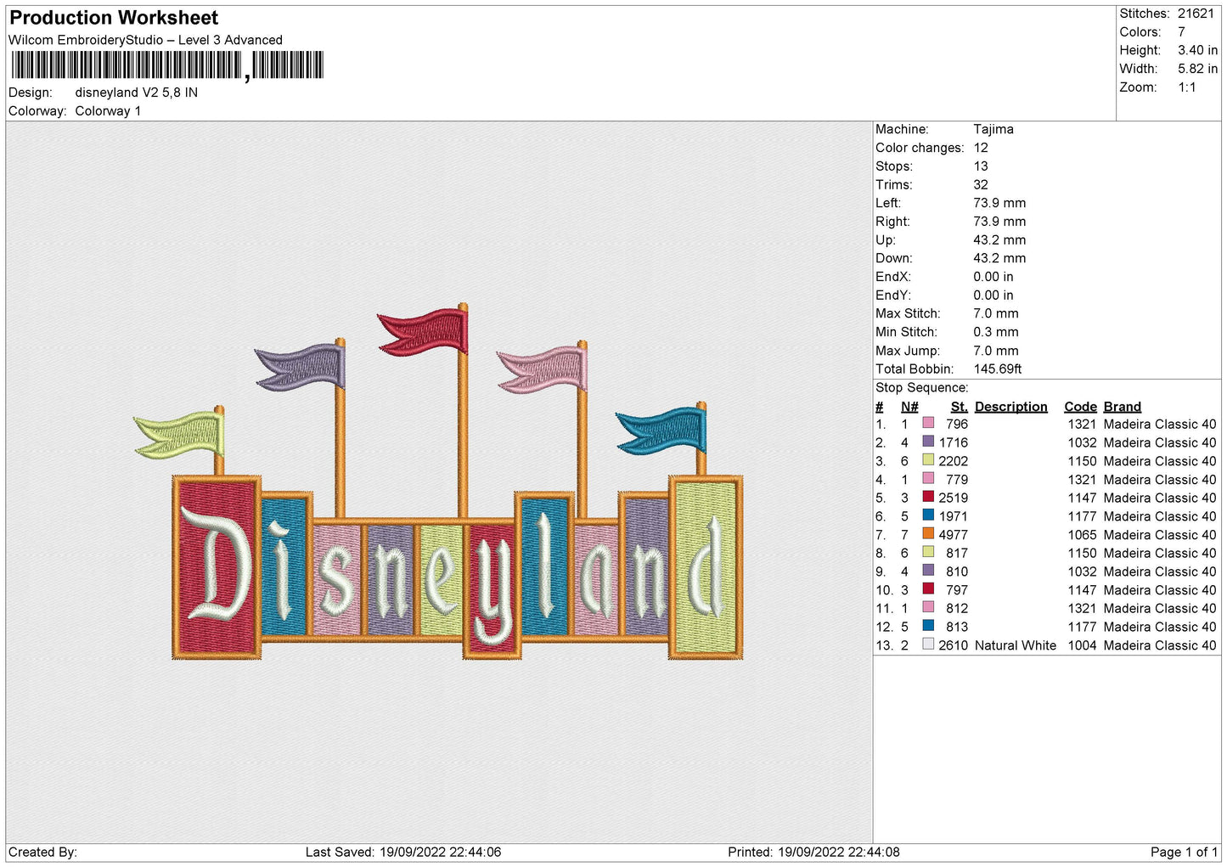Select the purple swatch with 1716 stitches
1227x867 pixels.
pyautogui.click(x=928, y=442)
